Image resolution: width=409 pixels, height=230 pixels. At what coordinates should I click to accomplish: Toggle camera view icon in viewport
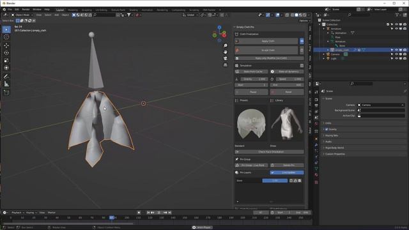226,58
